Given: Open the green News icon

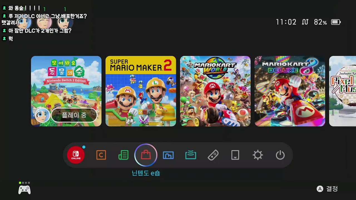Looking at the screenshot, I should click(x=123, y=155).
